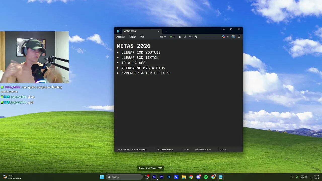
Task: Click the Ln 6, Col 23 status
Action: [x=124, y=150]
